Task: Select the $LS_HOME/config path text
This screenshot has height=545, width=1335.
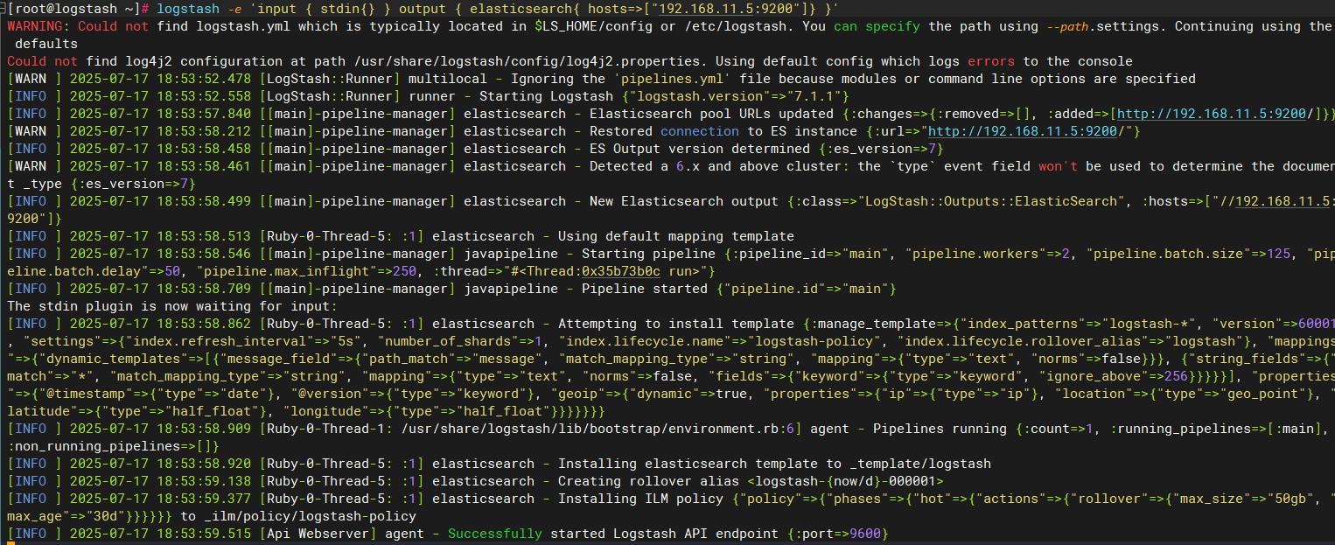Action: pos(591,26)
